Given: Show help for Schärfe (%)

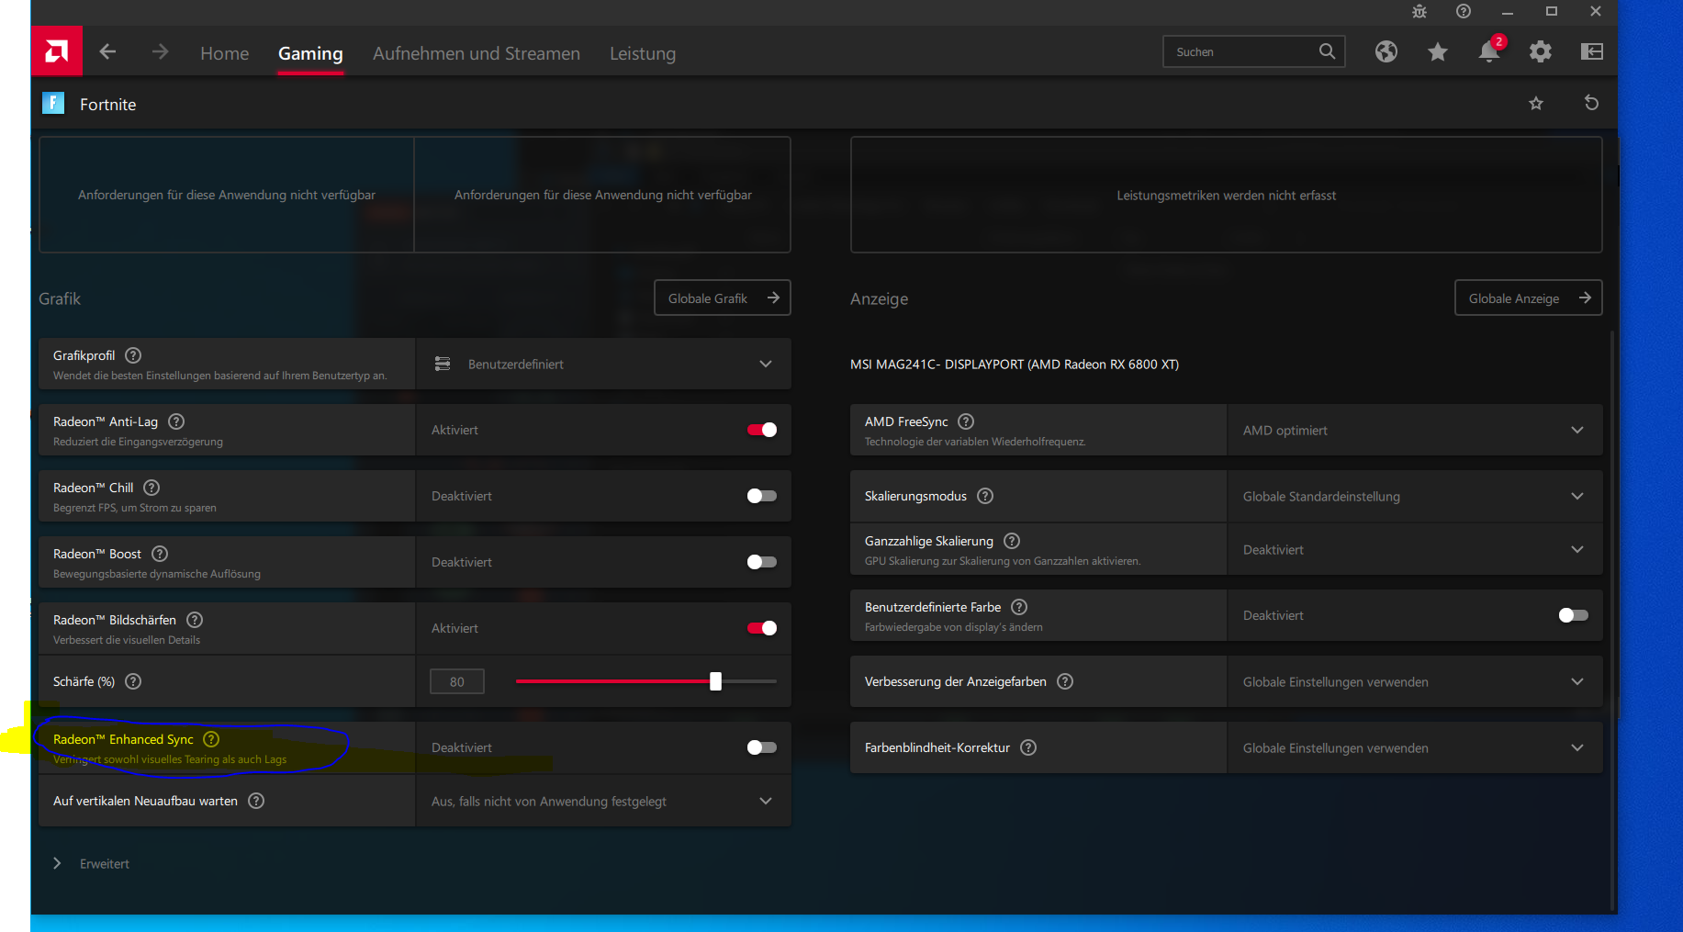Looking at the screenshot, I should [x=133, y=681].
